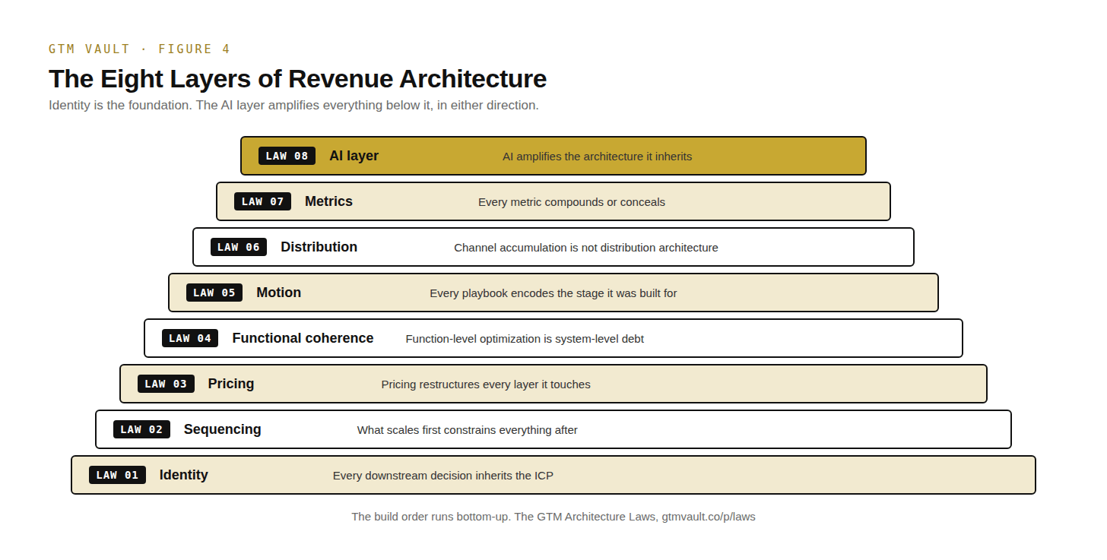
Task: Click 'Function-level optimization is system-level debt'
Action: pos(525,339)
